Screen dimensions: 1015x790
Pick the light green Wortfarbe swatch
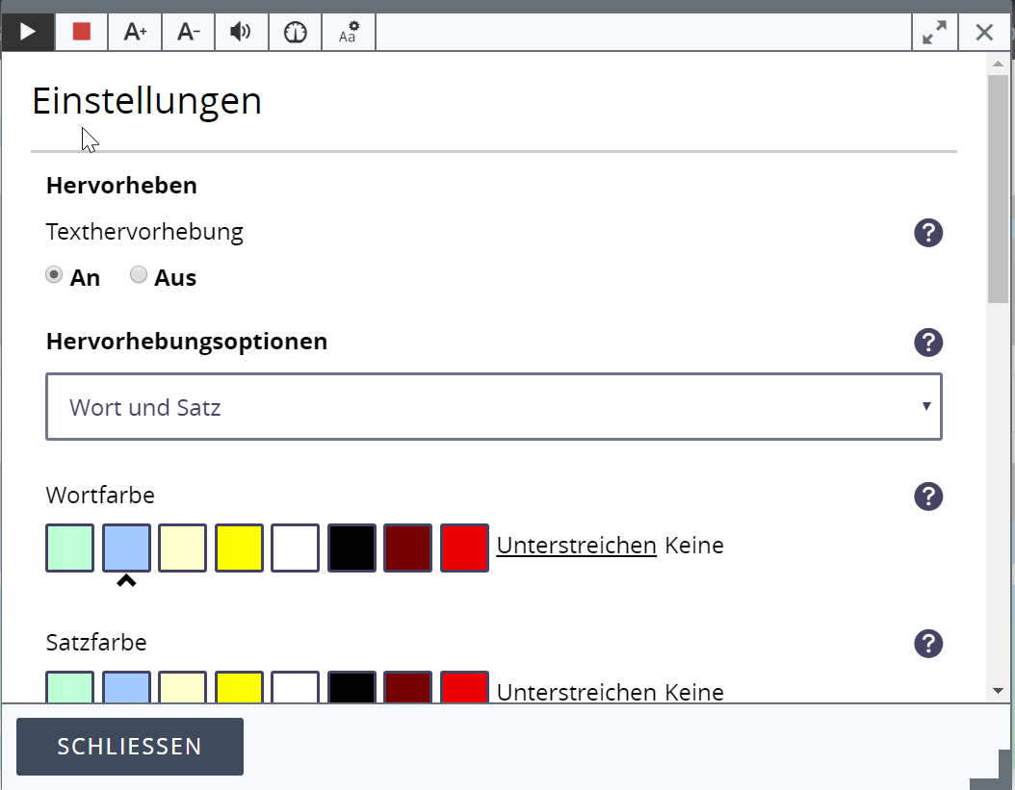(x=69, y=548)
